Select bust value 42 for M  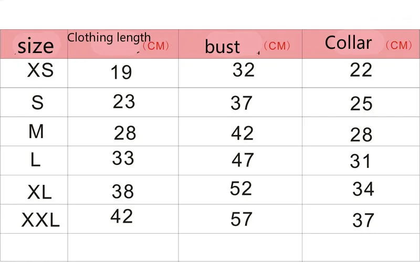[x=242, y=133]
